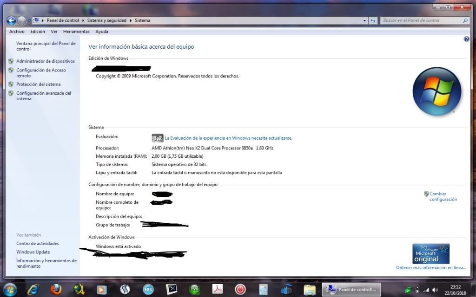Click 'Panel de control' in the address breadcrumb
This screenshot has width=476, height=297.
(x=63, y=20)
